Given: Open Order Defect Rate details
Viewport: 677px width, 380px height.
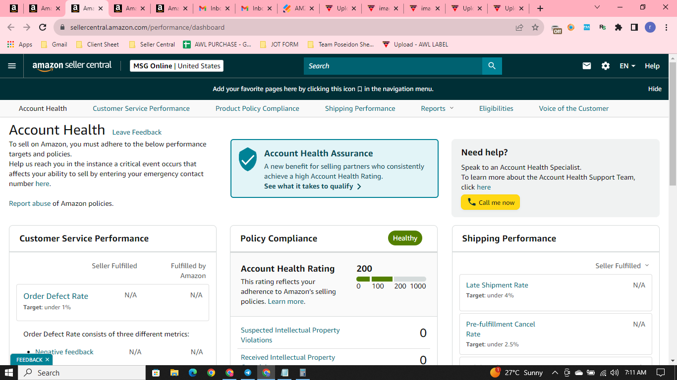Looking at the screenshot, I should click(56, 296).
